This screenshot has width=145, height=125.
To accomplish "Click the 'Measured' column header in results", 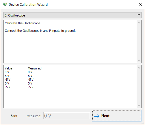I will tap(35, 68).
